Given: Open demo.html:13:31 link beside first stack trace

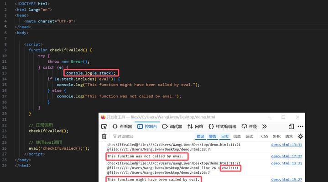Looking at the screenshot, I should point(286,144).
